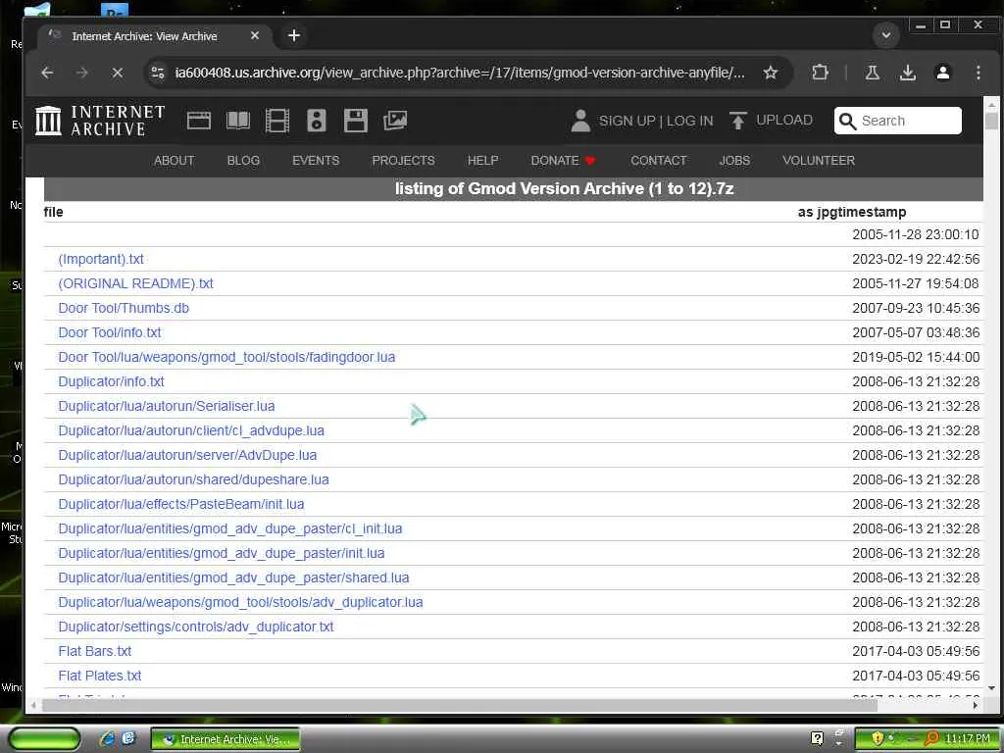Select Internet Archive taskbar window button
Viewport: 1004px width, 753px height.
tap(226, 739)
